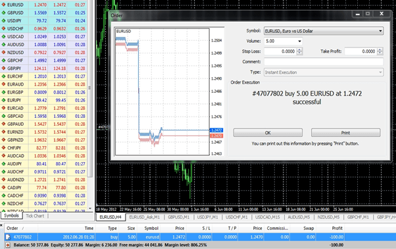This screenshot has height=249, width=396.
Task: Select the EURUSD_Ask,M1 chart tab
Action: click(x=145, y=217)
